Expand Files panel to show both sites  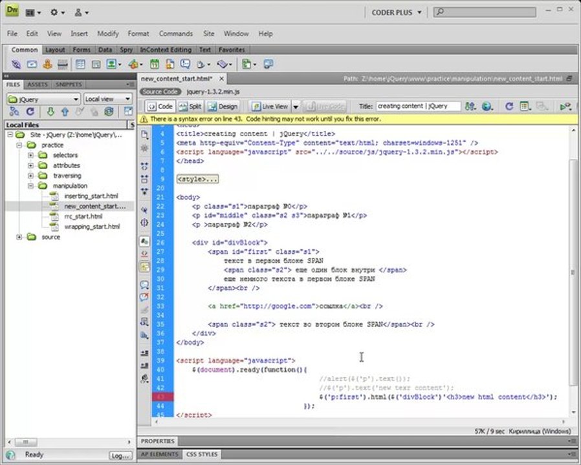pos(128,111)
